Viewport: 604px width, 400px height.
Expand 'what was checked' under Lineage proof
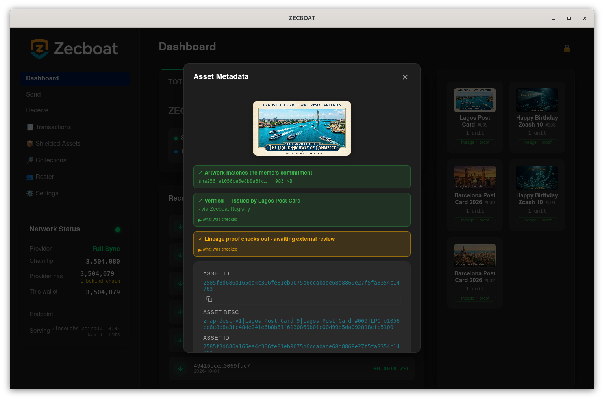218,249
